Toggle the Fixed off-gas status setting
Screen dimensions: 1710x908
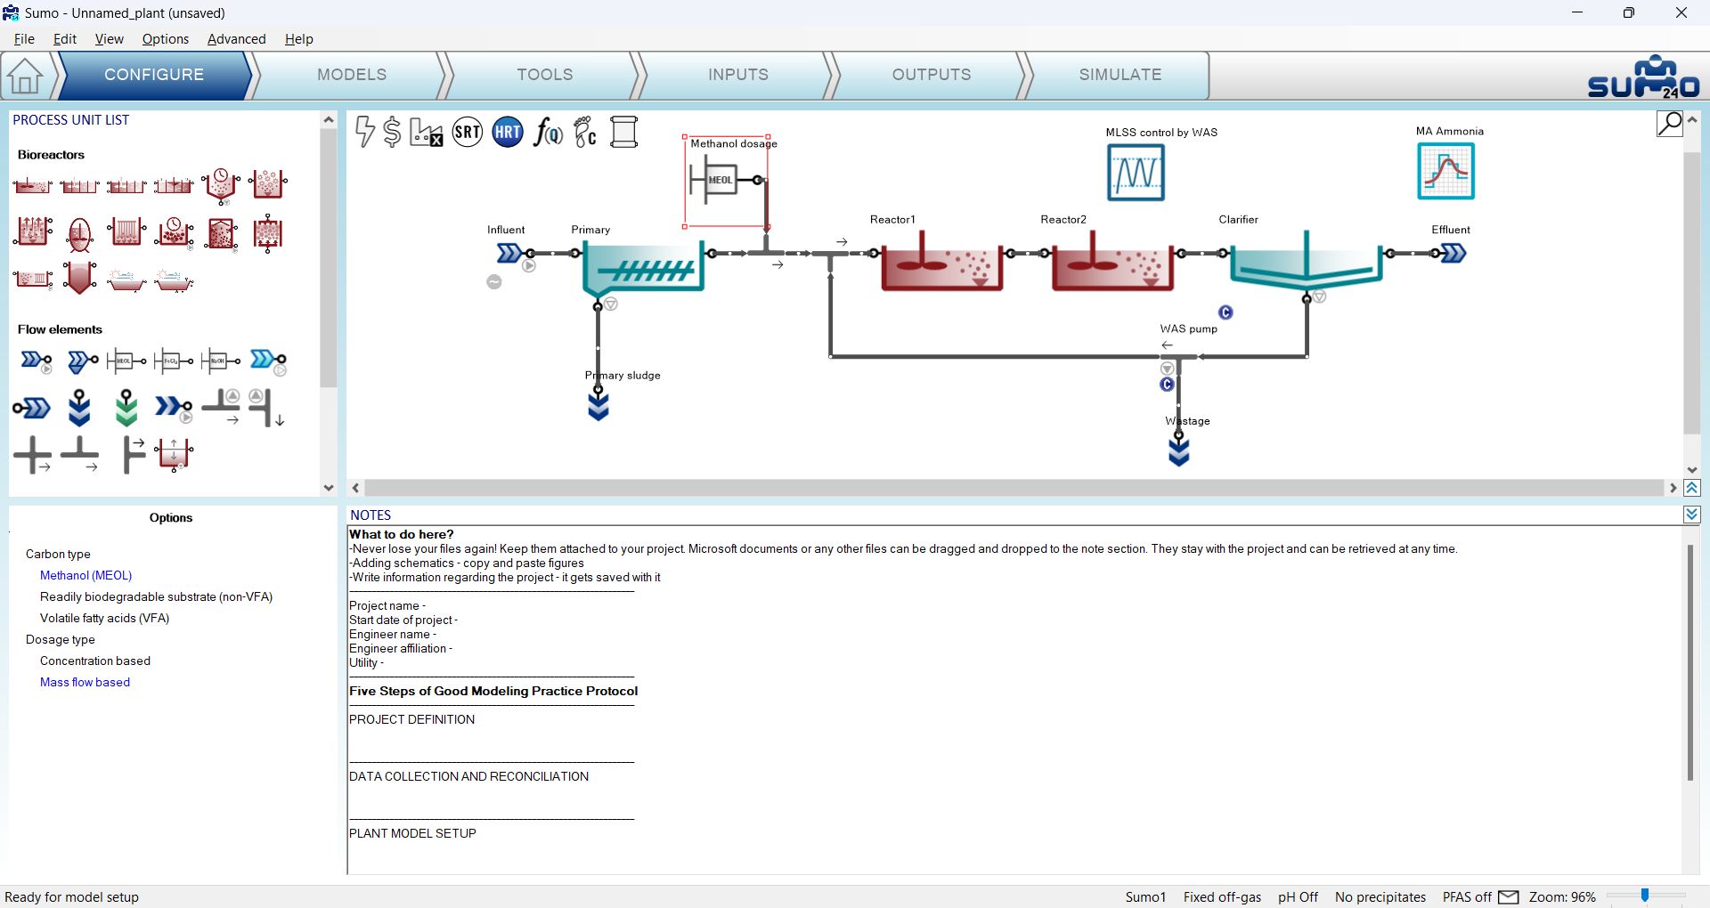[x=1222, y=897]
